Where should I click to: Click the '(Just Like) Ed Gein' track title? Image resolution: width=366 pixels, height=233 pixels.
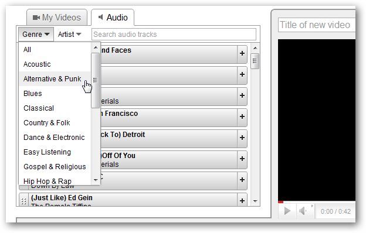pyautogui.click(x=62, y=198)
